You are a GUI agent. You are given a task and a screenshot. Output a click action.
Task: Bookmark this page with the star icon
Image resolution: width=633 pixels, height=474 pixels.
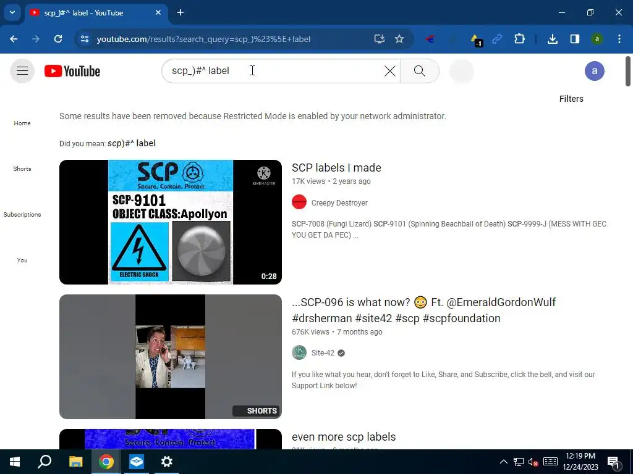[x=399, y=39]
